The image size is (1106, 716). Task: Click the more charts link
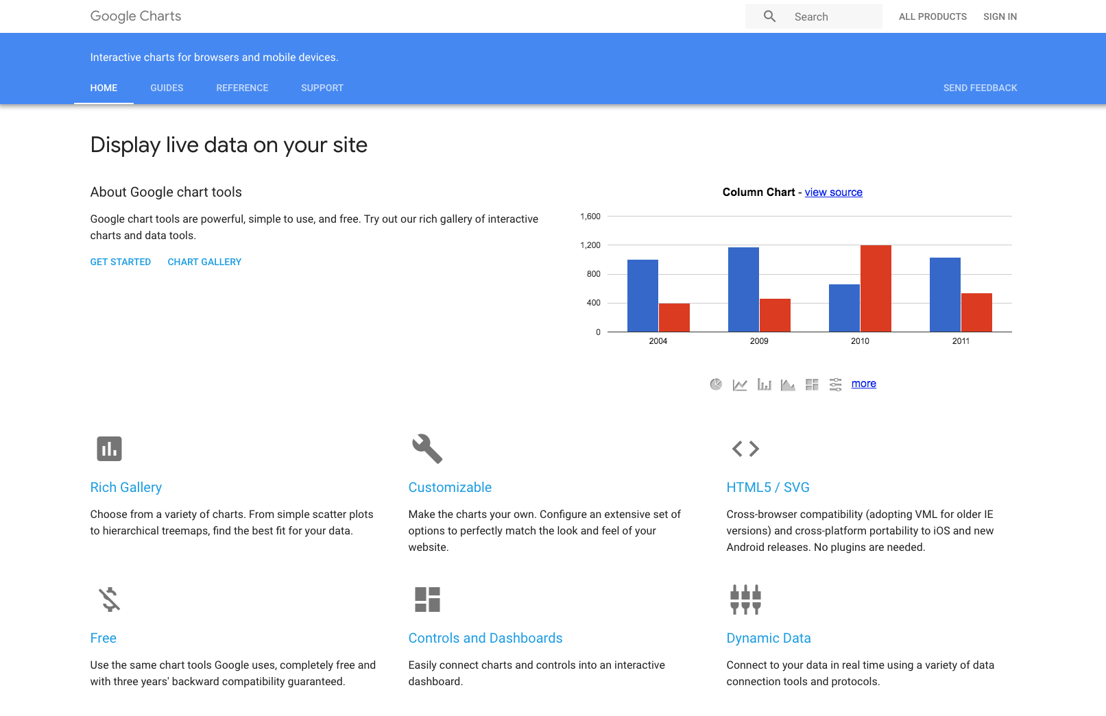[x=863, y=384]
